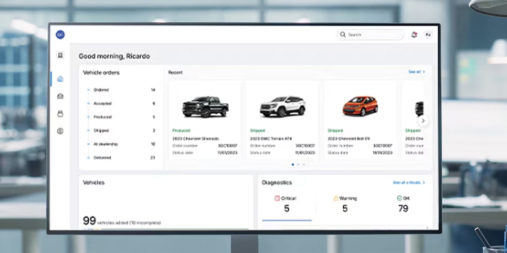Open the dollar coin icon in the sidebar
Screen dimensions: 507x253
tap(60, 131)
